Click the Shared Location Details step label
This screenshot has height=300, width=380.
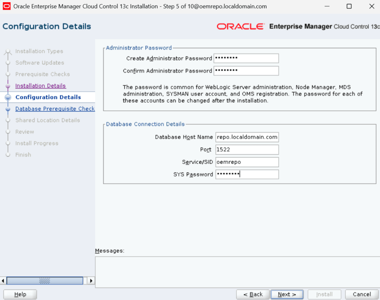47,121
